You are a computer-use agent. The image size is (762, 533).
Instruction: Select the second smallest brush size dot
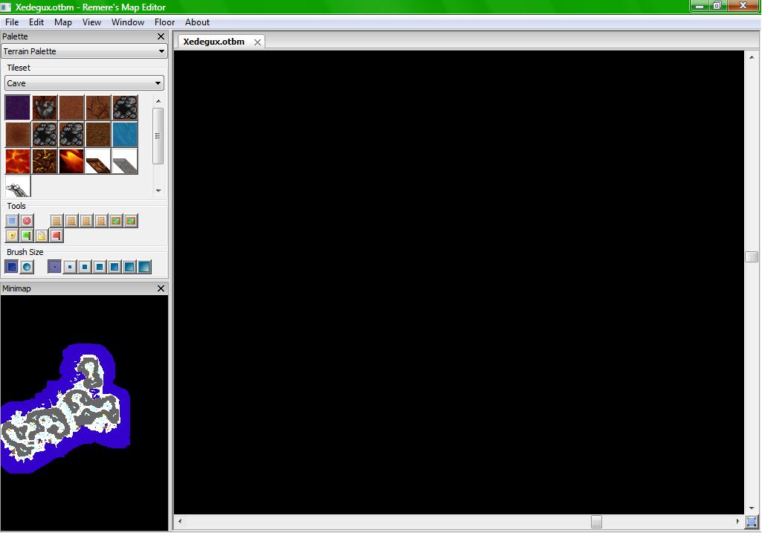(x=69, y=267)
